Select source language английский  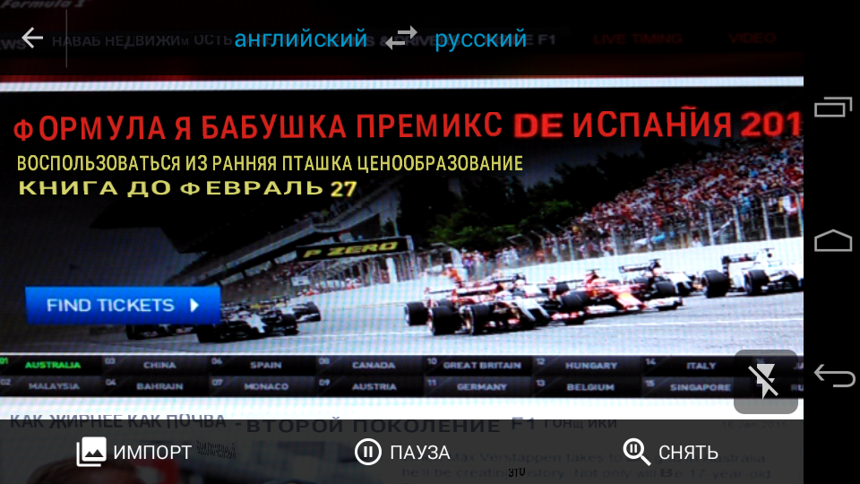coord(301,39)
